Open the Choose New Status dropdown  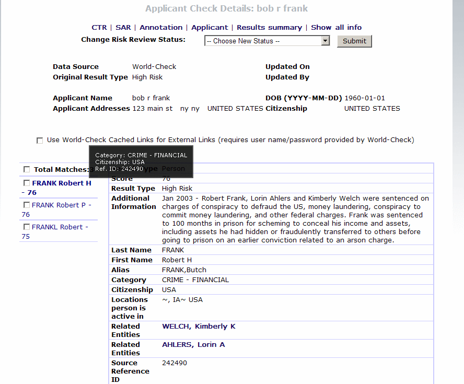click(267, 41)
